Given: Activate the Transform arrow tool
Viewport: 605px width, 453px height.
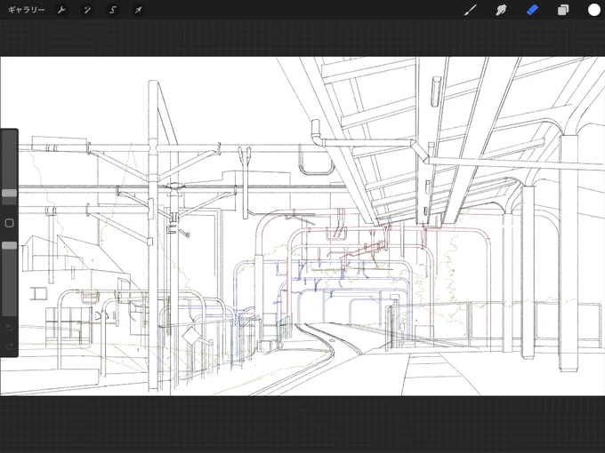Looking at the screenshot, I should pos(138,10).
